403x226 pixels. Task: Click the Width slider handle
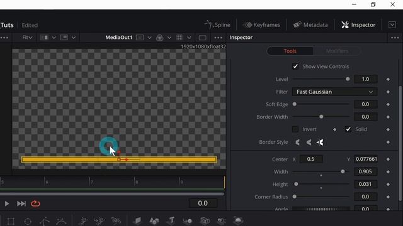click(x=343, y=171)
